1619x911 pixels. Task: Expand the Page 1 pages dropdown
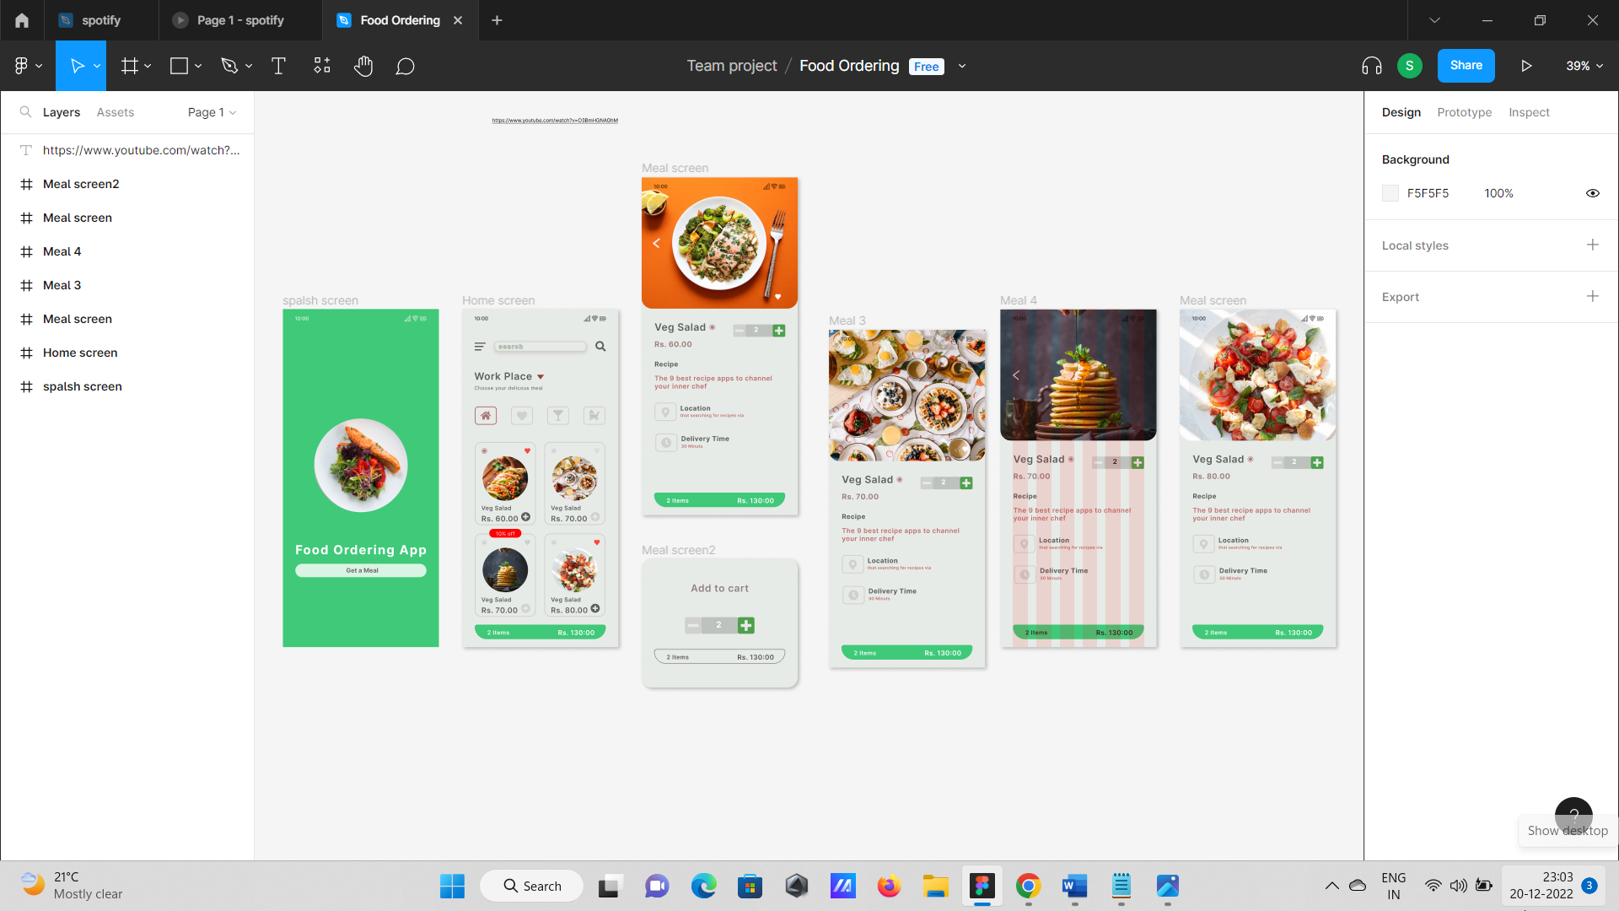[212, 112]
